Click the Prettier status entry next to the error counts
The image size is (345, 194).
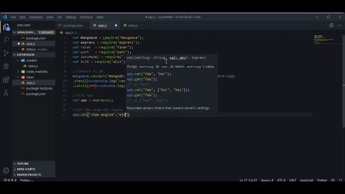click(27, 180)
